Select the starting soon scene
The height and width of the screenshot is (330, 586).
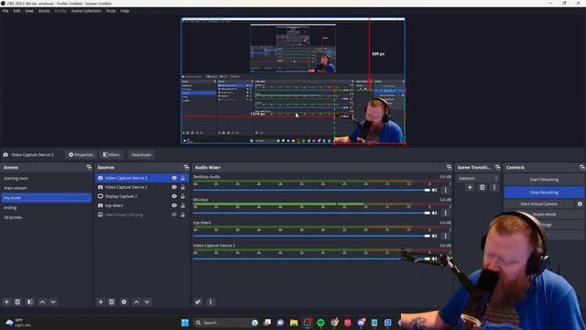pyautogui.click(x=47, y=179)
